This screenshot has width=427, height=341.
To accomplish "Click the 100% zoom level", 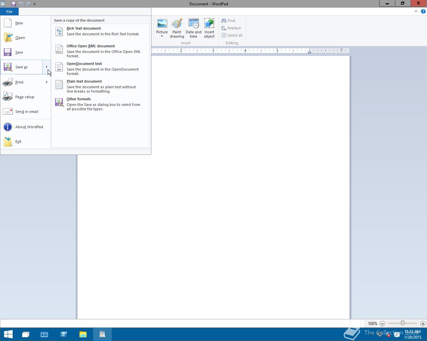I will 373,323.
